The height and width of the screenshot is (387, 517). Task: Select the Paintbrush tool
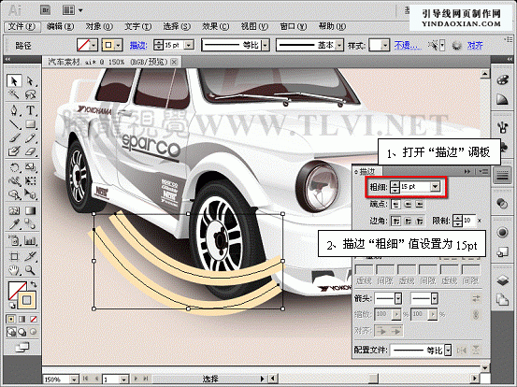point(14,138)
